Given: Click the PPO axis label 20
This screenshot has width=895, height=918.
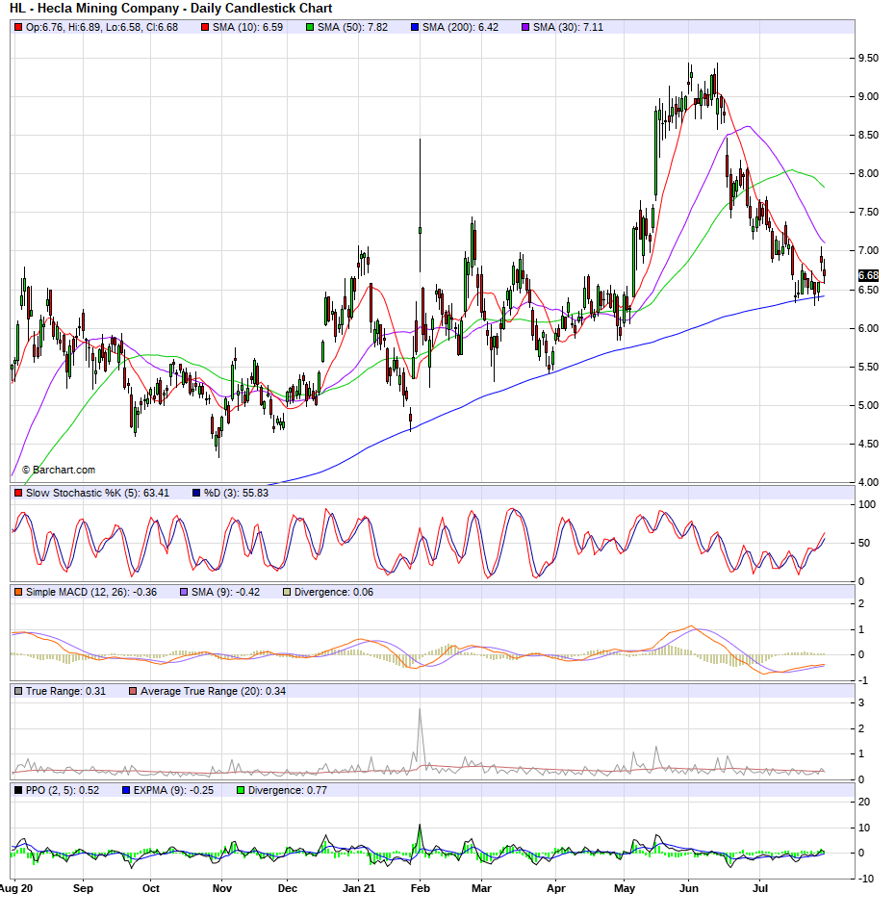Looking at the screenshot, I should (864, 802).
